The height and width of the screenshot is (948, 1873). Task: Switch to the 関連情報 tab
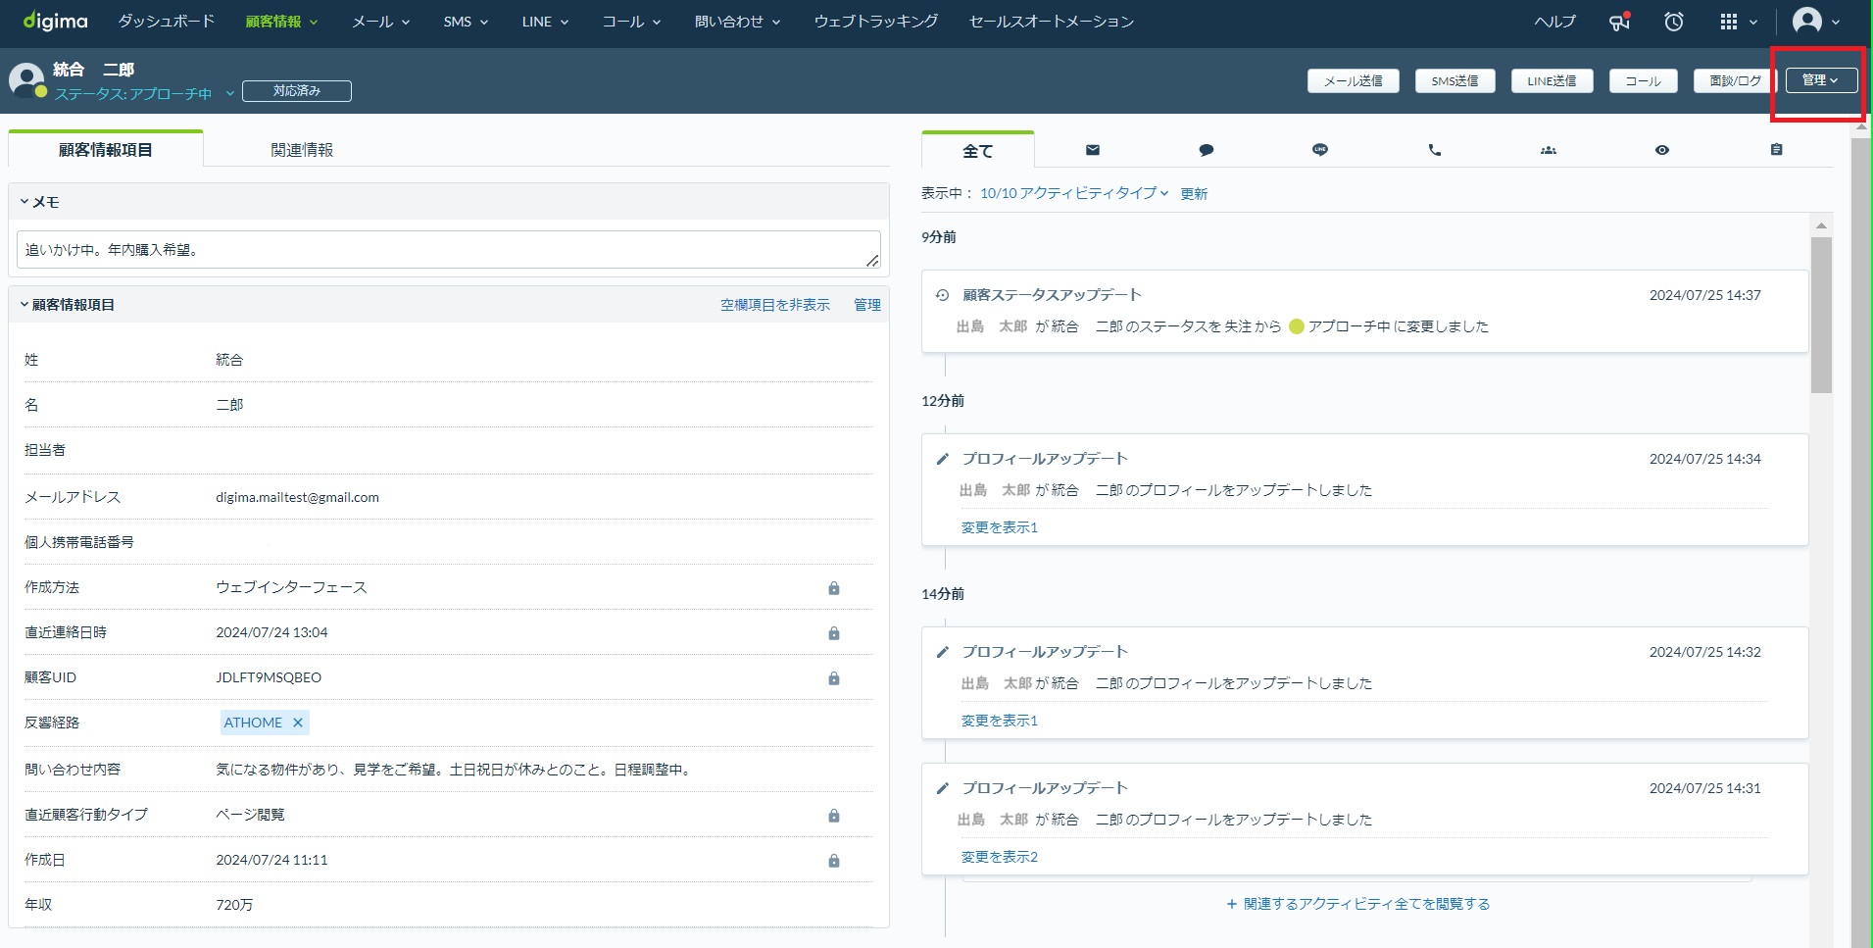point(302,150)
